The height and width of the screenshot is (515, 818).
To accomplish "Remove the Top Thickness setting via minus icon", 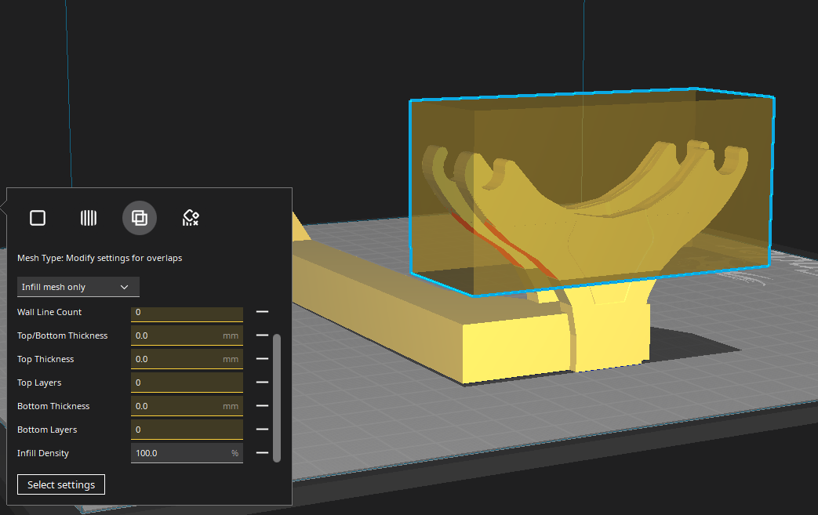I will pyautogui.click(x=262, y=358).
